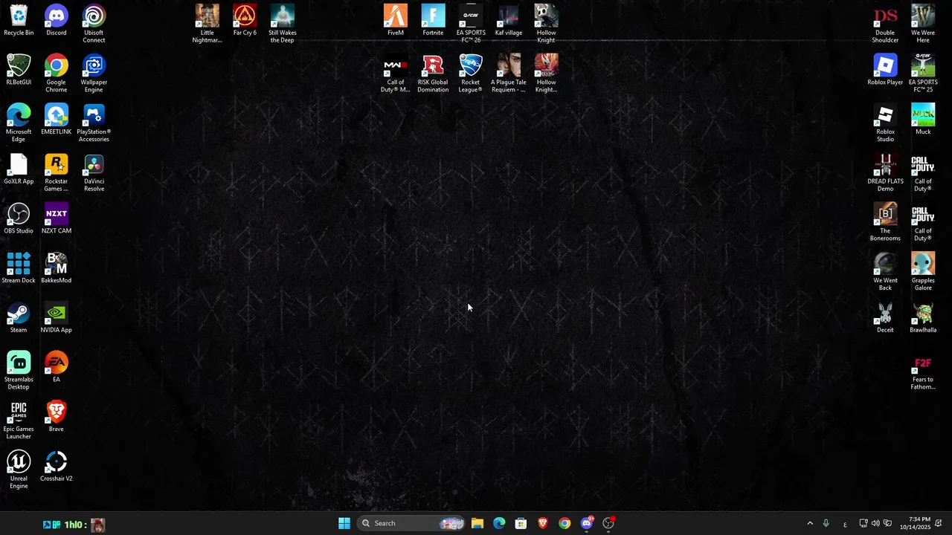The height and width of the screenshot is (535, 952).
Task: Open Grapples Galore shortcut
Action: point(923,272)
